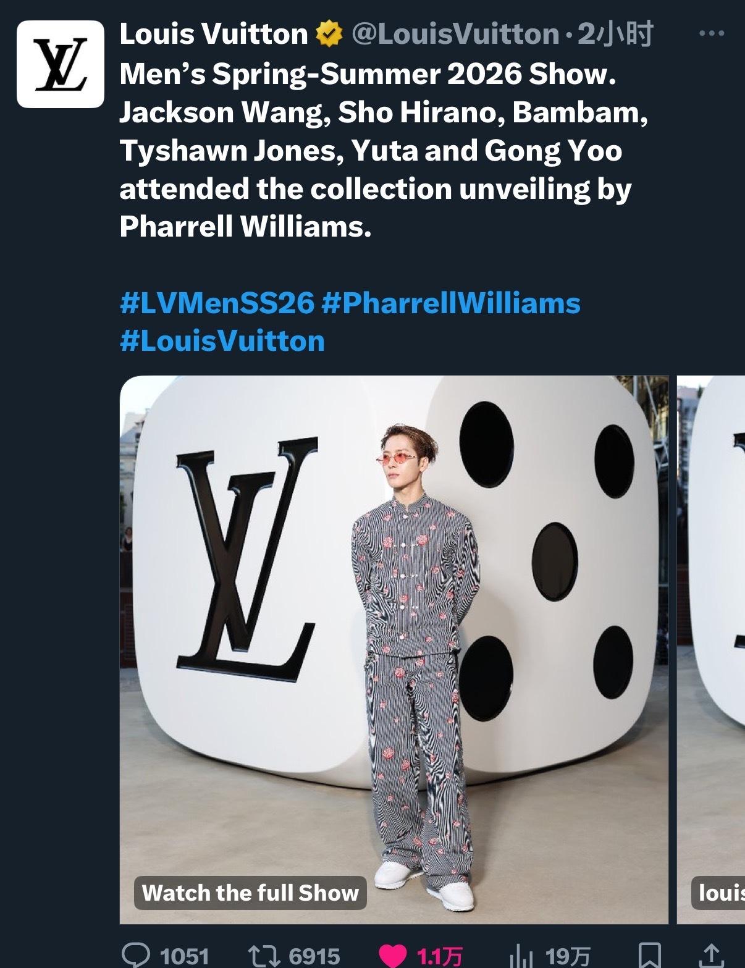The width and height of the screenshot is (745, 968).
Task: Tap the 2小时 timestamp
Action: [615, 35]
